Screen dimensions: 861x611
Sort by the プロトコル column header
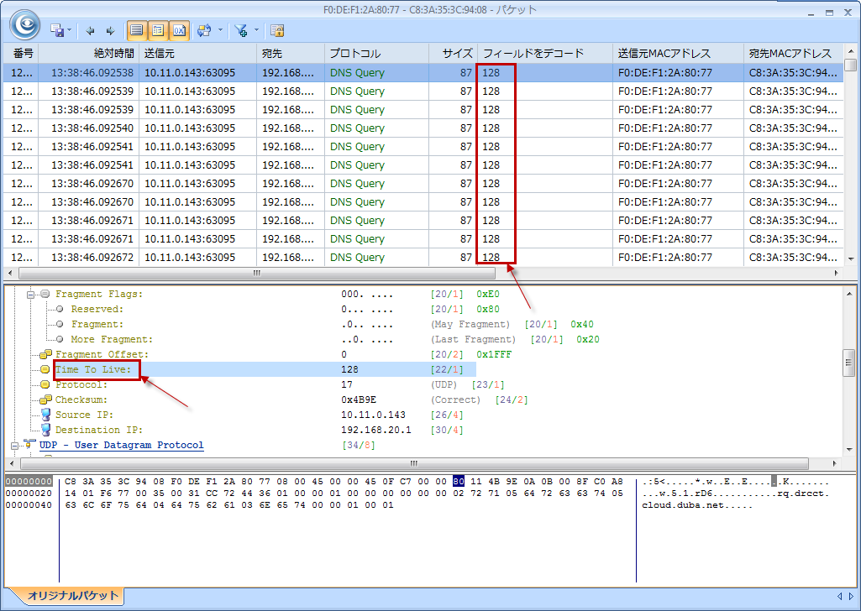375,53
